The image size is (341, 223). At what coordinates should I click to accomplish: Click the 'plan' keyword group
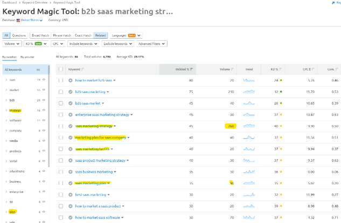[12, 212]
